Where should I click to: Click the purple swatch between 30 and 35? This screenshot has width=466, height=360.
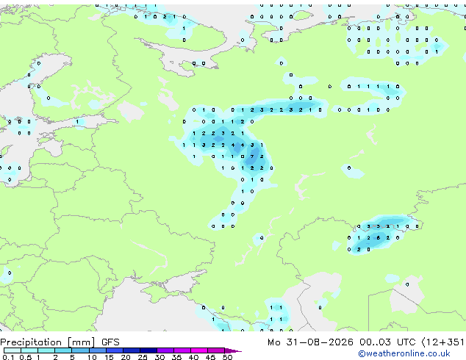(x=165, y=350)
